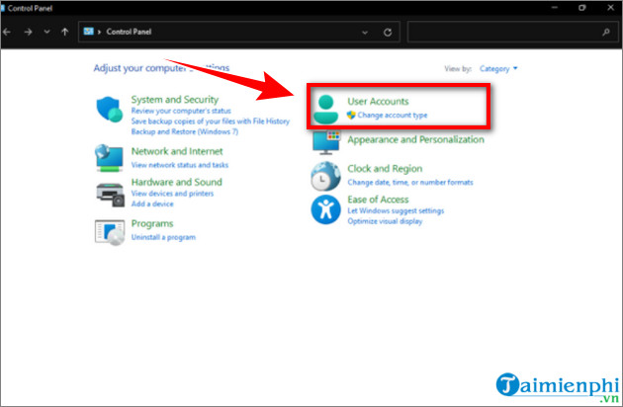Image resolution: width=623 pixels, height=407 pixels.
Task: Close the Control Panel window
Action: point(611,8)
